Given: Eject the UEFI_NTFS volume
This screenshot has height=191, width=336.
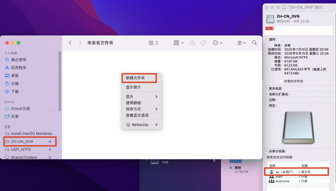Looking at the screenshot, I should point(50,149).
